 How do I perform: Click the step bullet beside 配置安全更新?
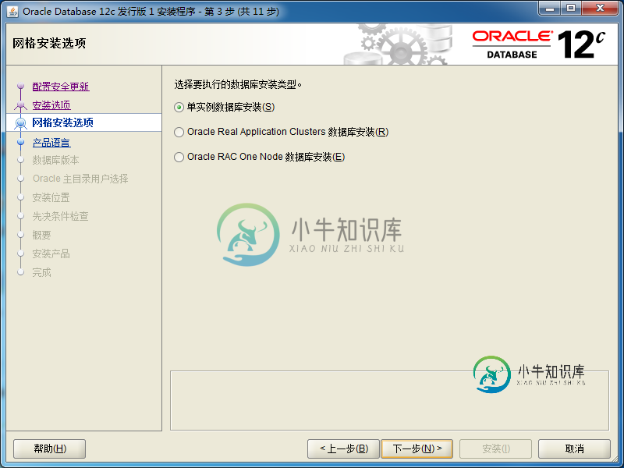click(x=21, y=86)
